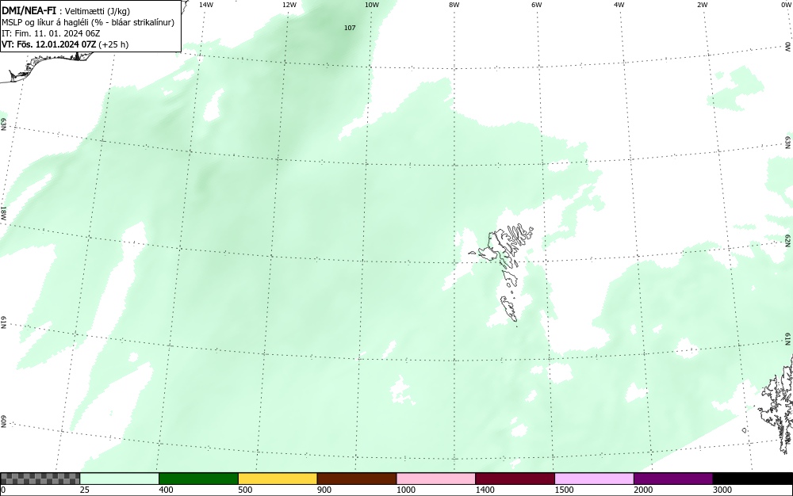Click the dark green 400-500 legend swatch
Image resolution: width=793 pixels, height=496 pixels.
(x=198, y=479)
